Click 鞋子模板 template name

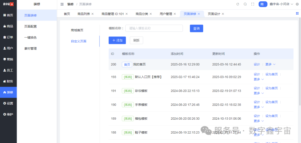tap(141, 132)
